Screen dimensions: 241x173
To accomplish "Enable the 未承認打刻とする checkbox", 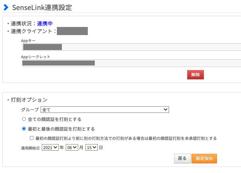I will [x=32, y=138].
